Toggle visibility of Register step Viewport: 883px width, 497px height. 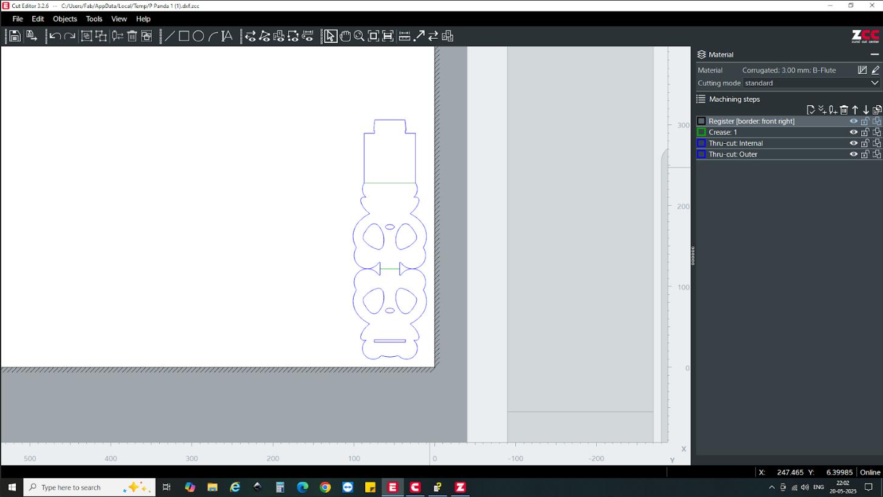point(853,121)
